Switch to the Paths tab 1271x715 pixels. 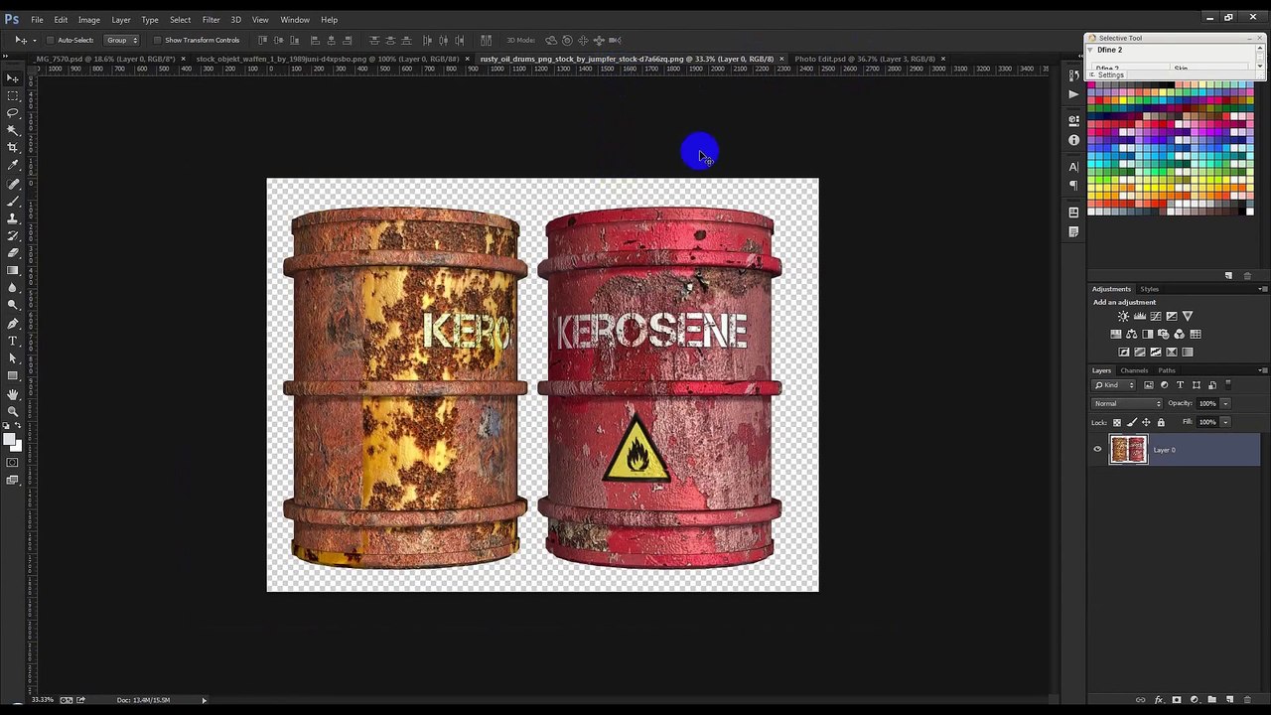coord(1167,370)
